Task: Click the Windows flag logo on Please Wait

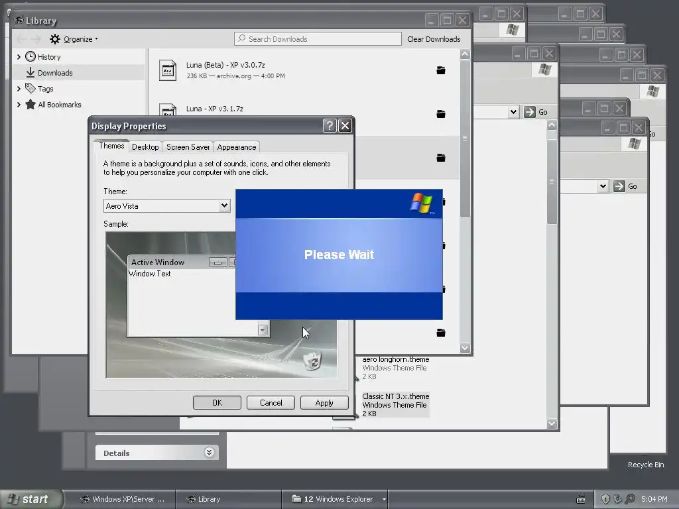Action: 421,203
